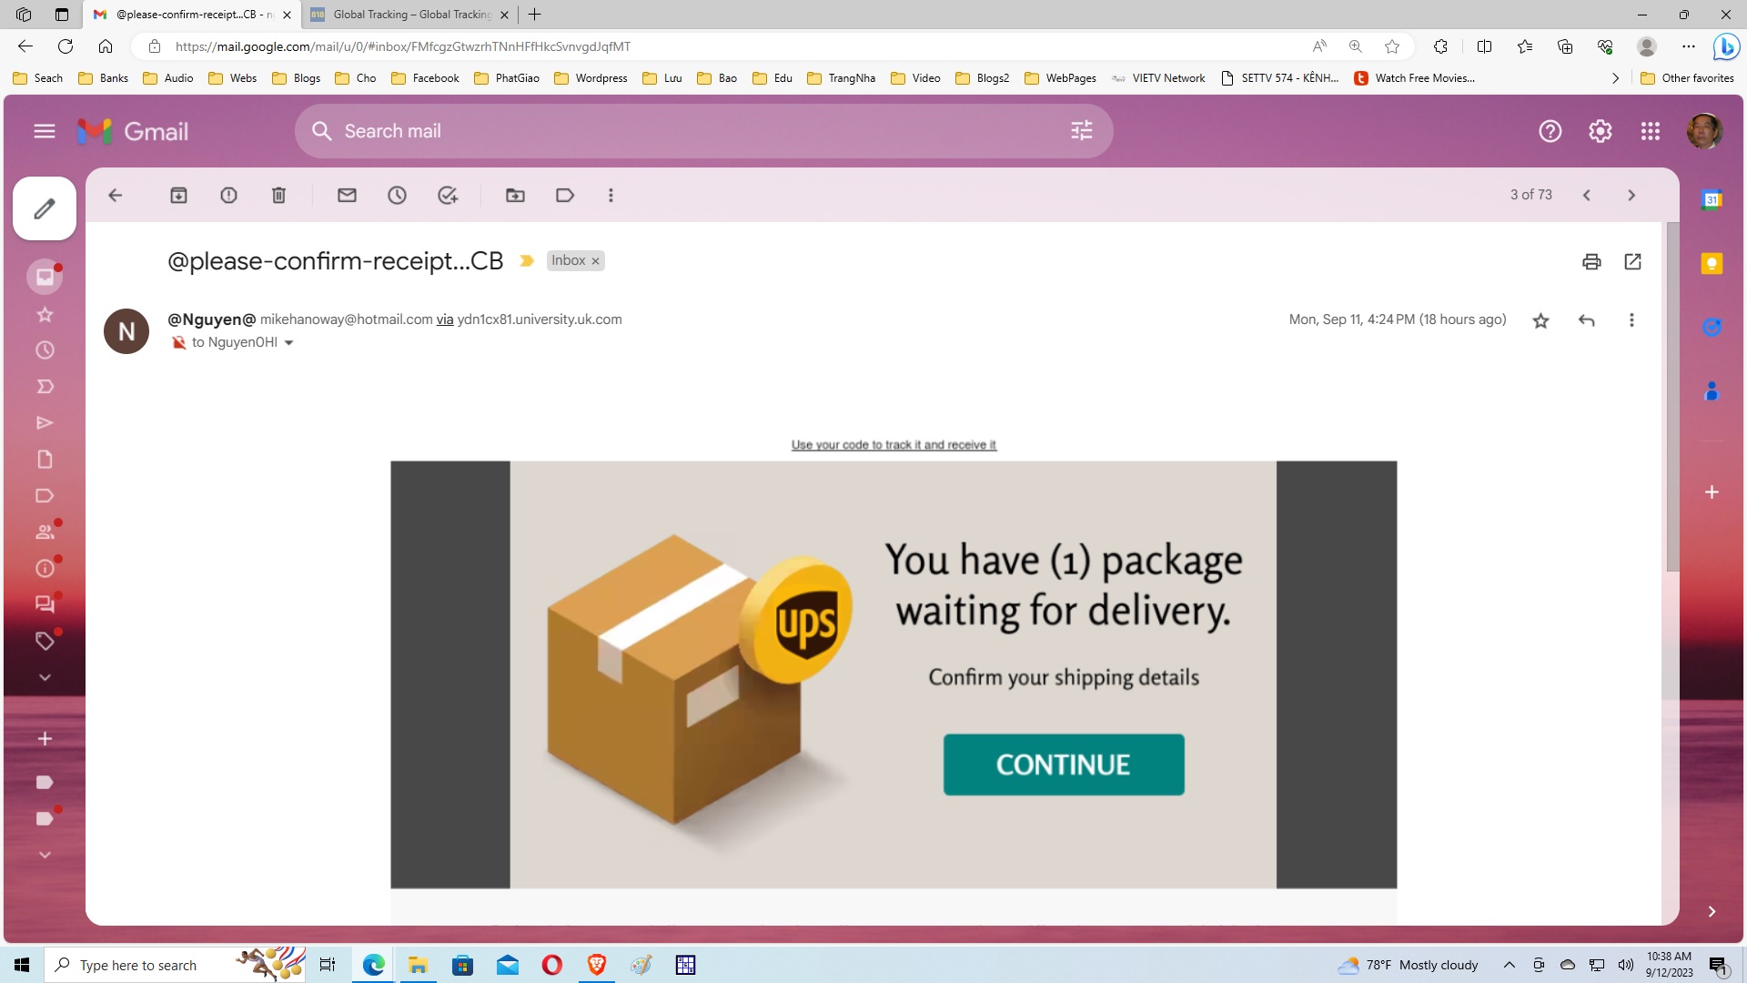The width and height of the screenshot is (1747, 983).
Task: Open the Facebook bookmarks folder
Action: pos(425,78)
